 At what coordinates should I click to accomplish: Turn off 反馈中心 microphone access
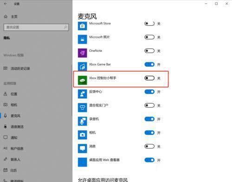pyautogui.click(x=149, y=92)
